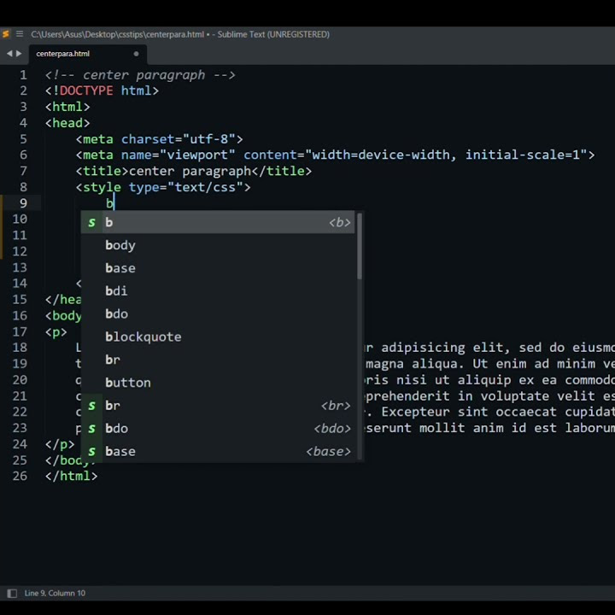Screen dimensions: 615x615
Task: Click the Sublime Text logo icon
Action: pos(6,34)
